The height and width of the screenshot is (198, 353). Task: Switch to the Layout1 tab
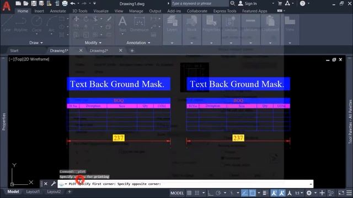[33, 192]
